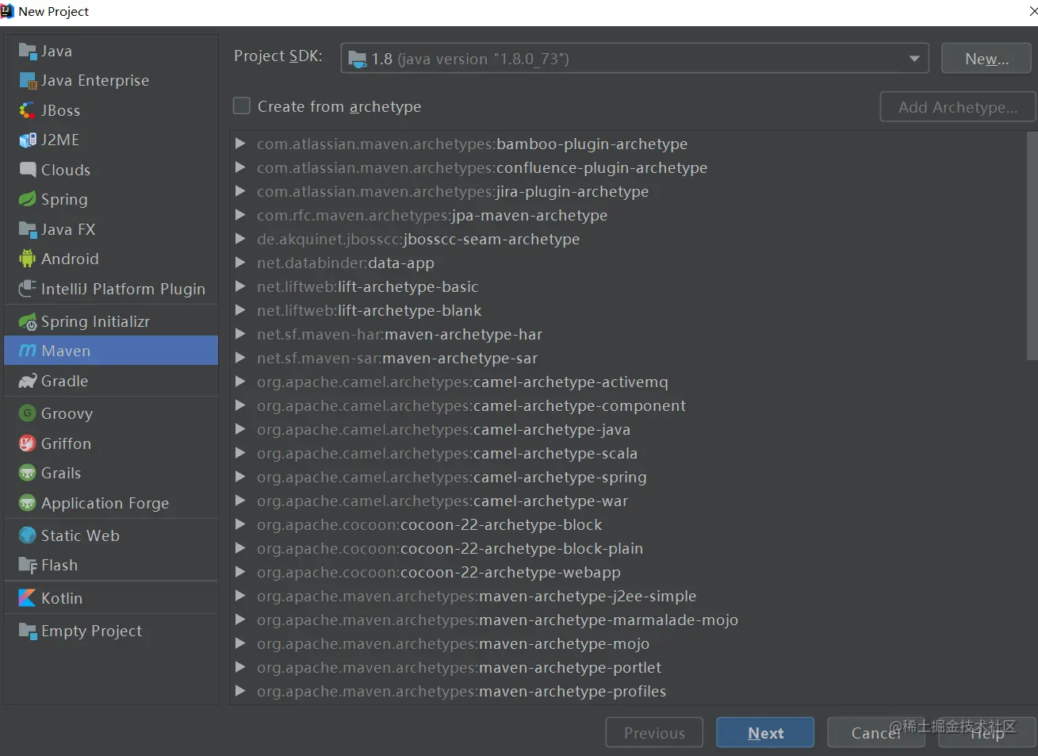Select camel-archetype-scala row text
Screen dimensions: 1038x756
click(446, 453)
